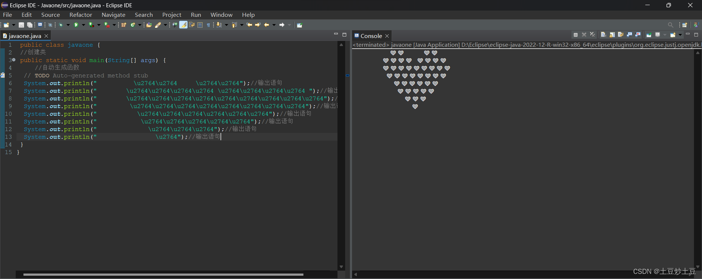Screen dimensions: 702x279
Task: Go to the next annotation icon
Action: (x=219, y=25)
